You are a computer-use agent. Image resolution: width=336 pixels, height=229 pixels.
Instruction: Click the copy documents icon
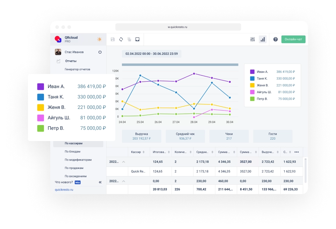(129, 39)
